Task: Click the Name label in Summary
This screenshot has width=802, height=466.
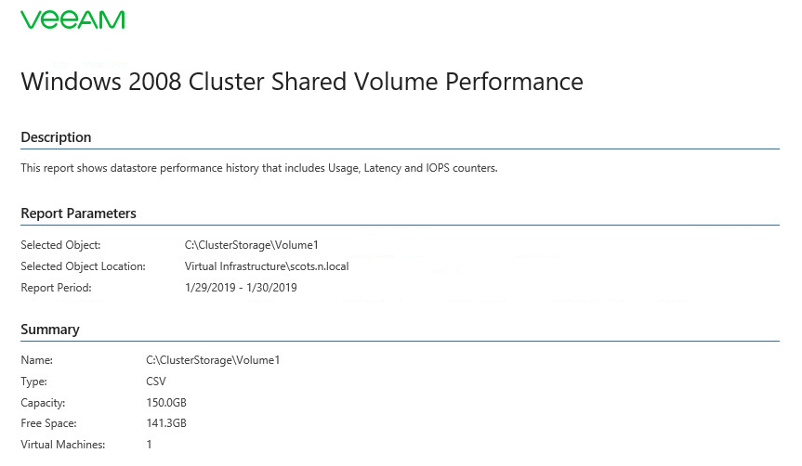Action: 36,360
